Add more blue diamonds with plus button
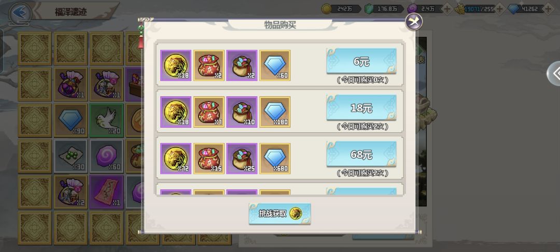This screenshot has height=252, width=560. pyautogui.click(x=548, y=9)
